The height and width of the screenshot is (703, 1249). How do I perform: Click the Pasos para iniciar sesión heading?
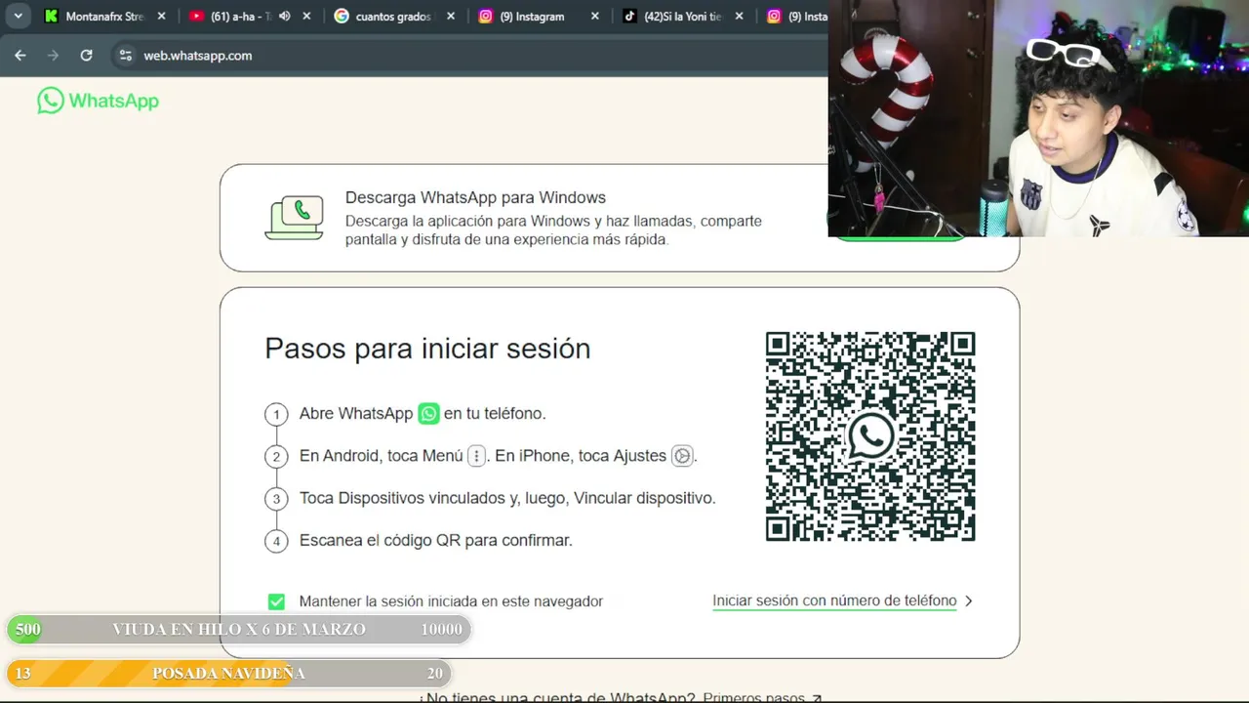(x=427, y=349)
